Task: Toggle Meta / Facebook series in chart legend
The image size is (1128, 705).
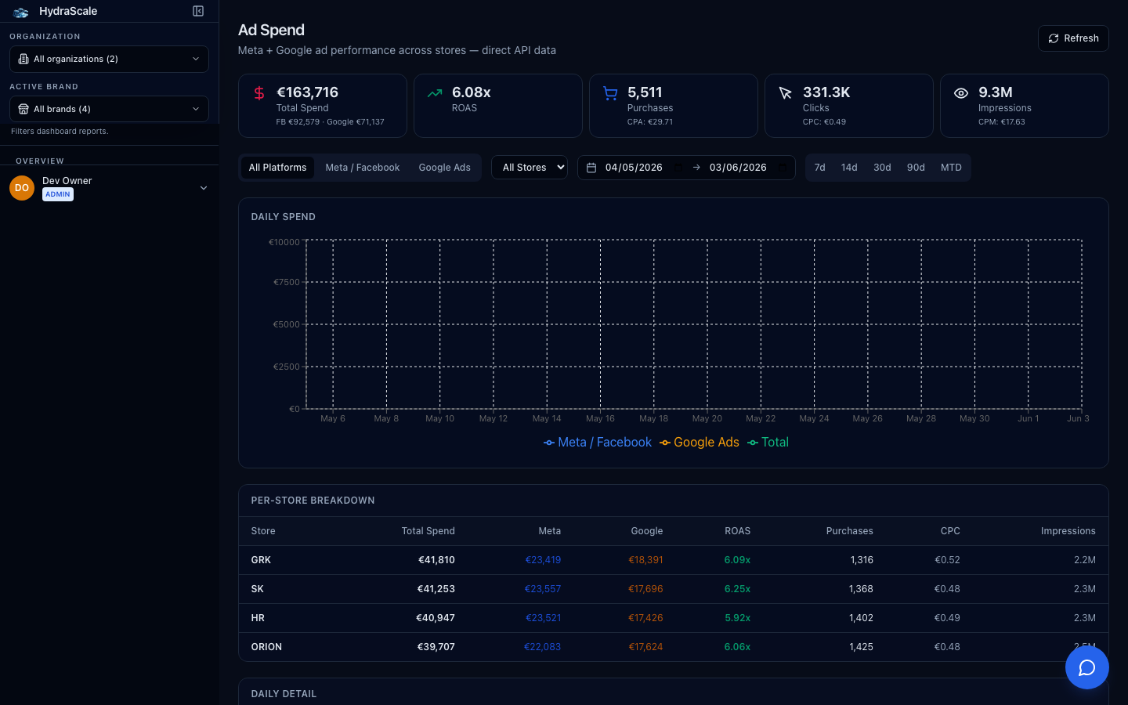Action: (x=598, y=443)
